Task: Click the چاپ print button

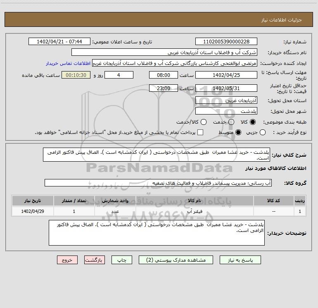Action: pos(122,260)
